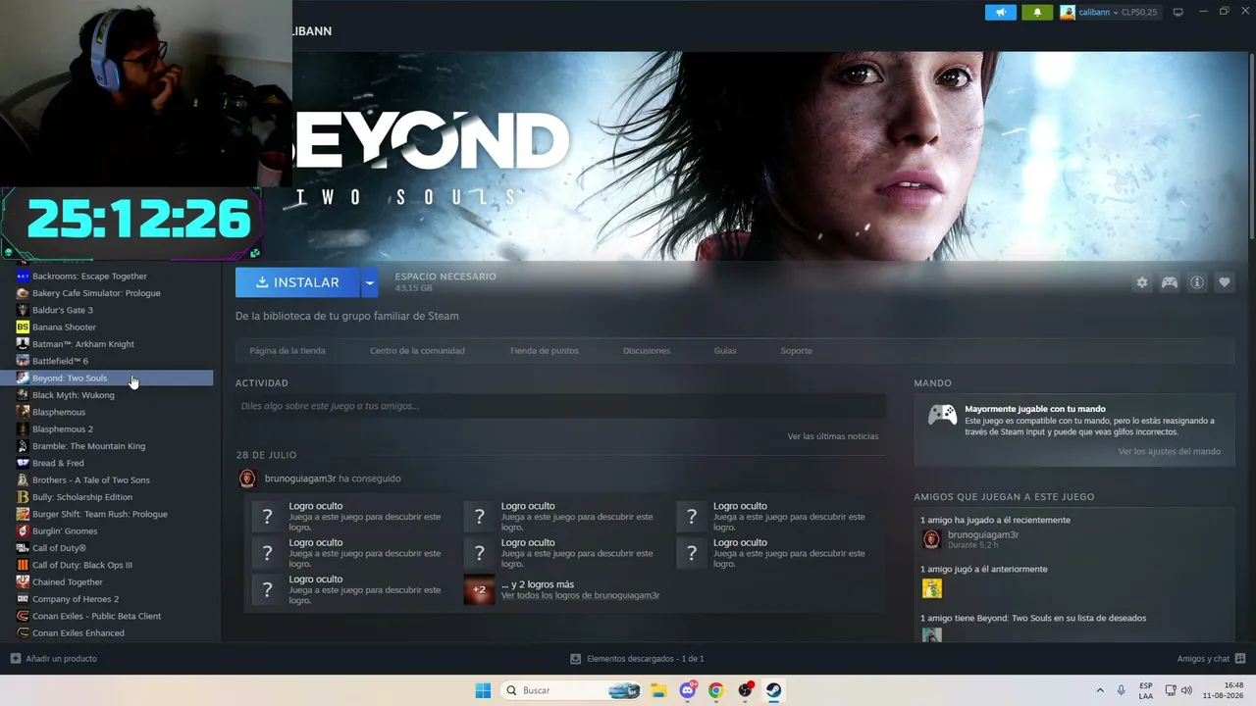This screenshot has width=1256, height=706.
Task: Open Centro de la comunidad tab
Action: click(x=417, y=350)
